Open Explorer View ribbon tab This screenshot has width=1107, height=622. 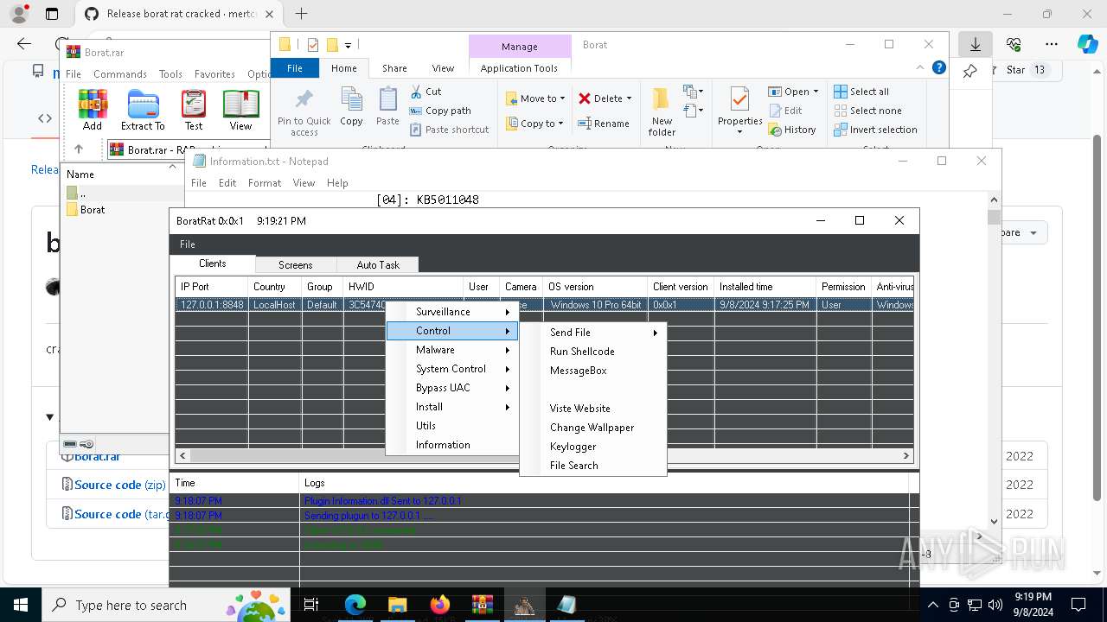[443, 68]
